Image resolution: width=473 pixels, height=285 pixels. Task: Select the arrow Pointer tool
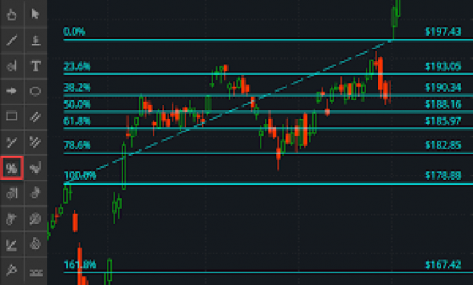click(x=35, y=14)
